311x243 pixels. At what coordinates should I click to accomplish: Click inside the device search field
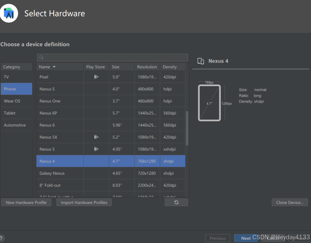pos(113,57)
